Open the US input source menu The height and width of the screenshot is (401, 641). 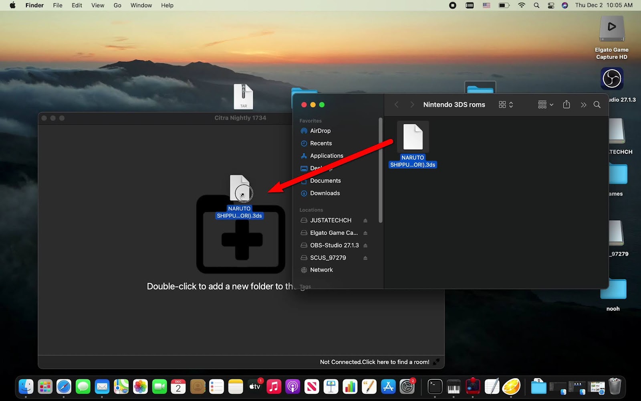point(486,5)
